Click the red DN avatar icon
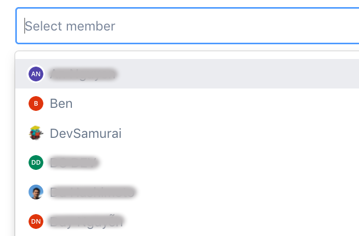Image resolution: width=359 pixels, height=236 pixels. click(36, 222)
